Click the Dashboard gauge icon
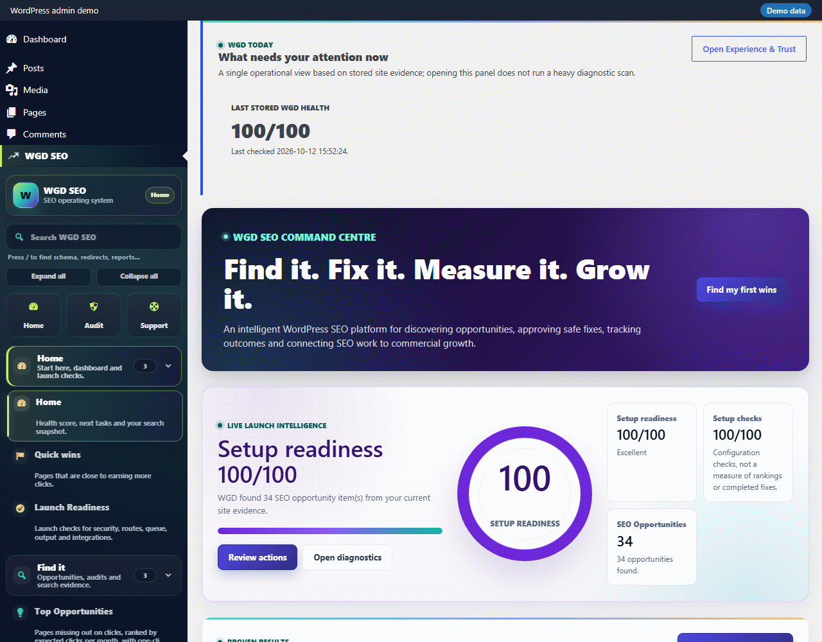822x642 pixels. 12,39
